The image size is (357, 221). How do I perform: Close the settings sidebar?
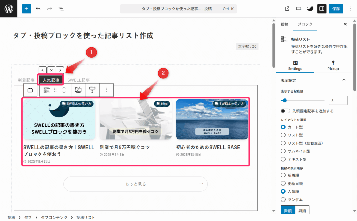click(x=345, y=24)
